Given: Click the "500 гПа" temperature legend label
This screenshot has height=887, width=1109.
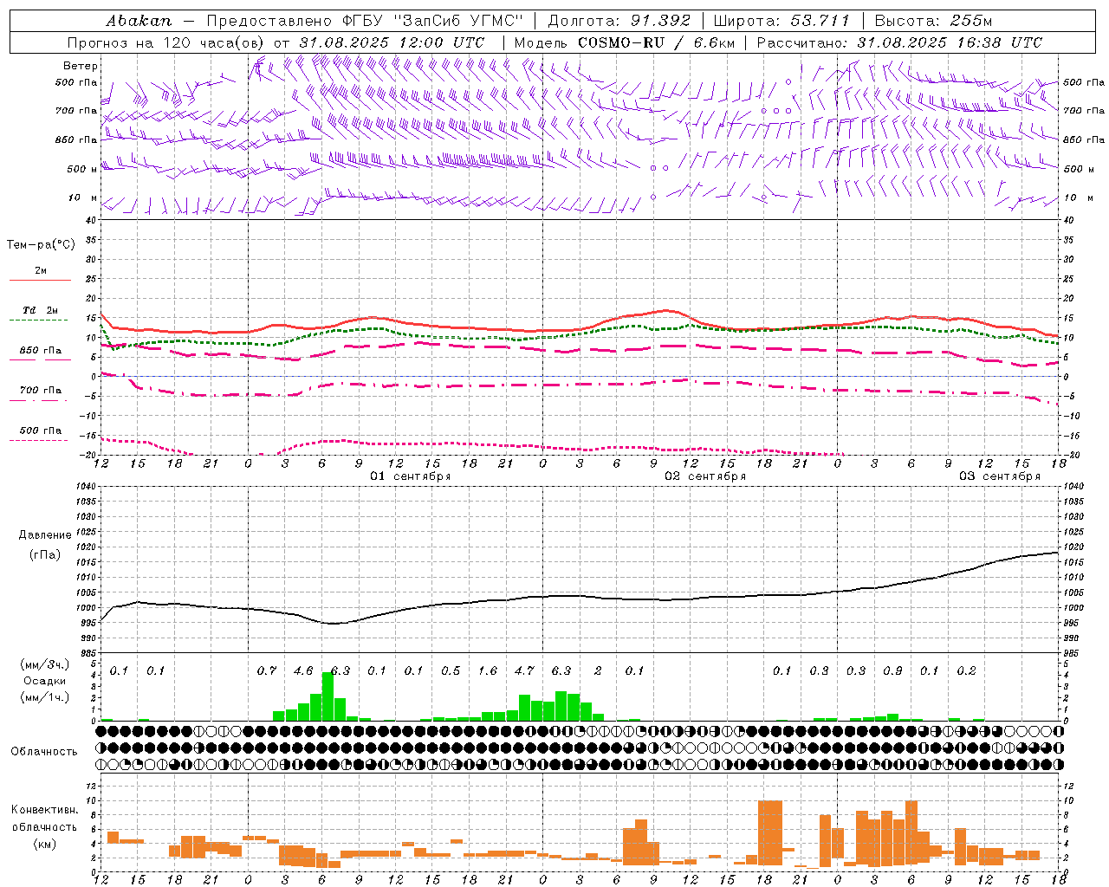Looking at the screenshot, I should point(41,431).
